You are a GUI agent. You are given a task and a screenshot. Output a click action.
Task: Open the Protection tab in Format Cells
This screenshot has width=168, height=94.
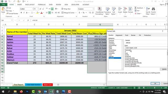click(x=148, y=35)
